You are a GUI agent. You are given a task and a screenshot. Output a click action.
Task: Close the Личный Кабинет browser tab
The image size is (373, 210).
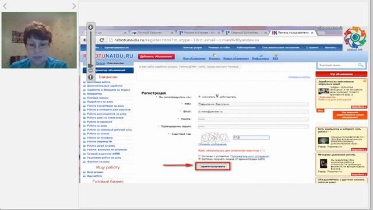pyautogui.click(x=172, y=33)
